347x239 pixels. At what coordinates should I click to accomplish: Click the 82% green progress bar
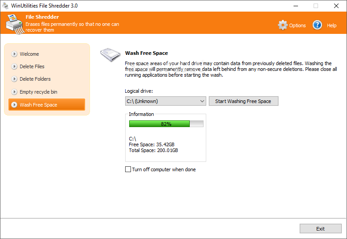(x=166, y=124)
